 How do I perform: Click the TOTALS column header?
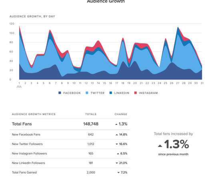(x=91, y=114)
